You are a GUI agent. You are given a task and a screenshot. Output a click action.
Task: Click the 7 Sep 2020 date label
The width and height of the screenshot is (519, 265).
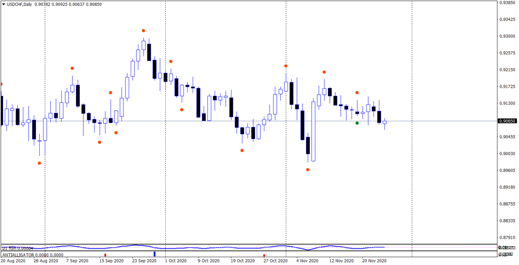(x=78, y=261)
